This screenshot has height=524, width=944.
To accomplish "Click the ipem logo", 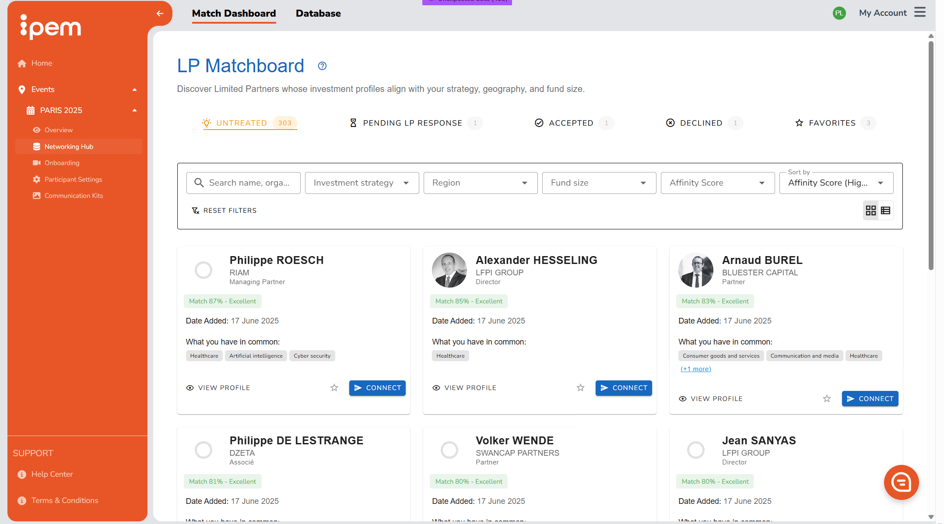I will [x=51, y=27].
